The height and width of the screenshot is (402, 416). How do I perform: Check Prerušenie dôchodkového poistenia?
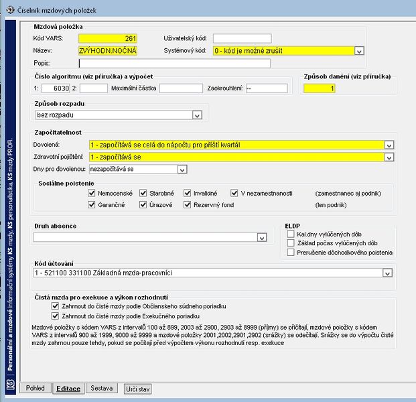291,252
